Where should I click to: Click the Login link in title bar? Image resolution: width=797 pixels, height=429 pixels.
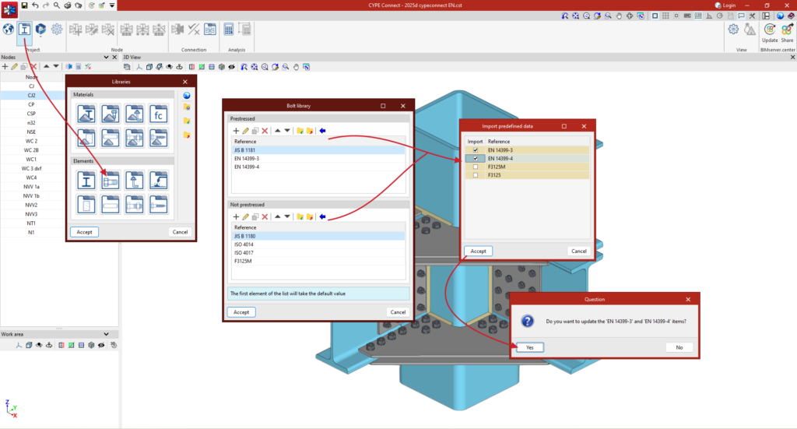pyautogui.click(x=725, y=5)
